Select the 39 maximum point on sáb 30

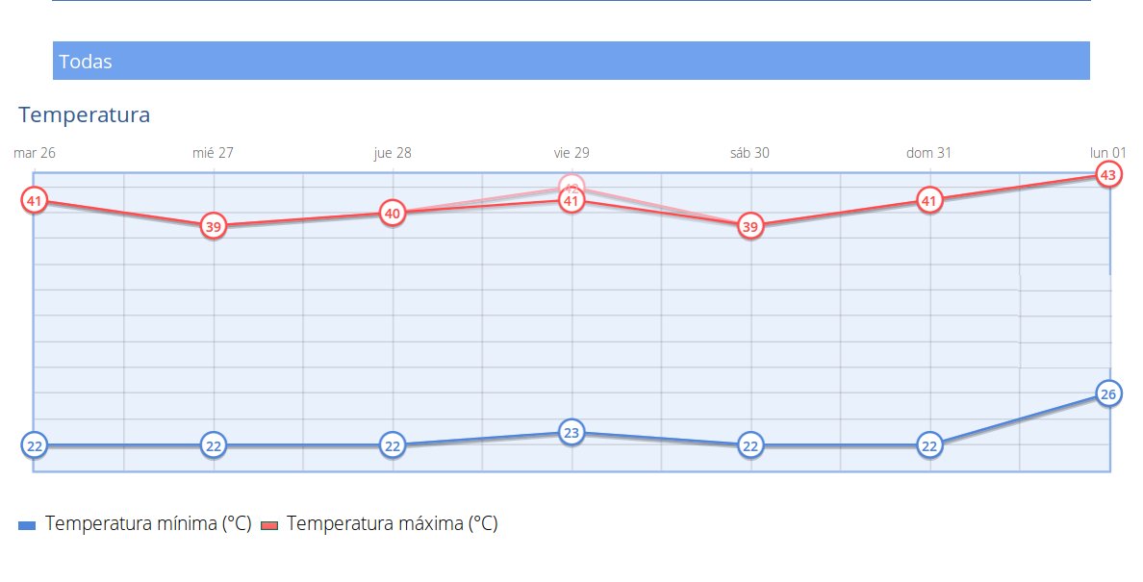[750, 227]
